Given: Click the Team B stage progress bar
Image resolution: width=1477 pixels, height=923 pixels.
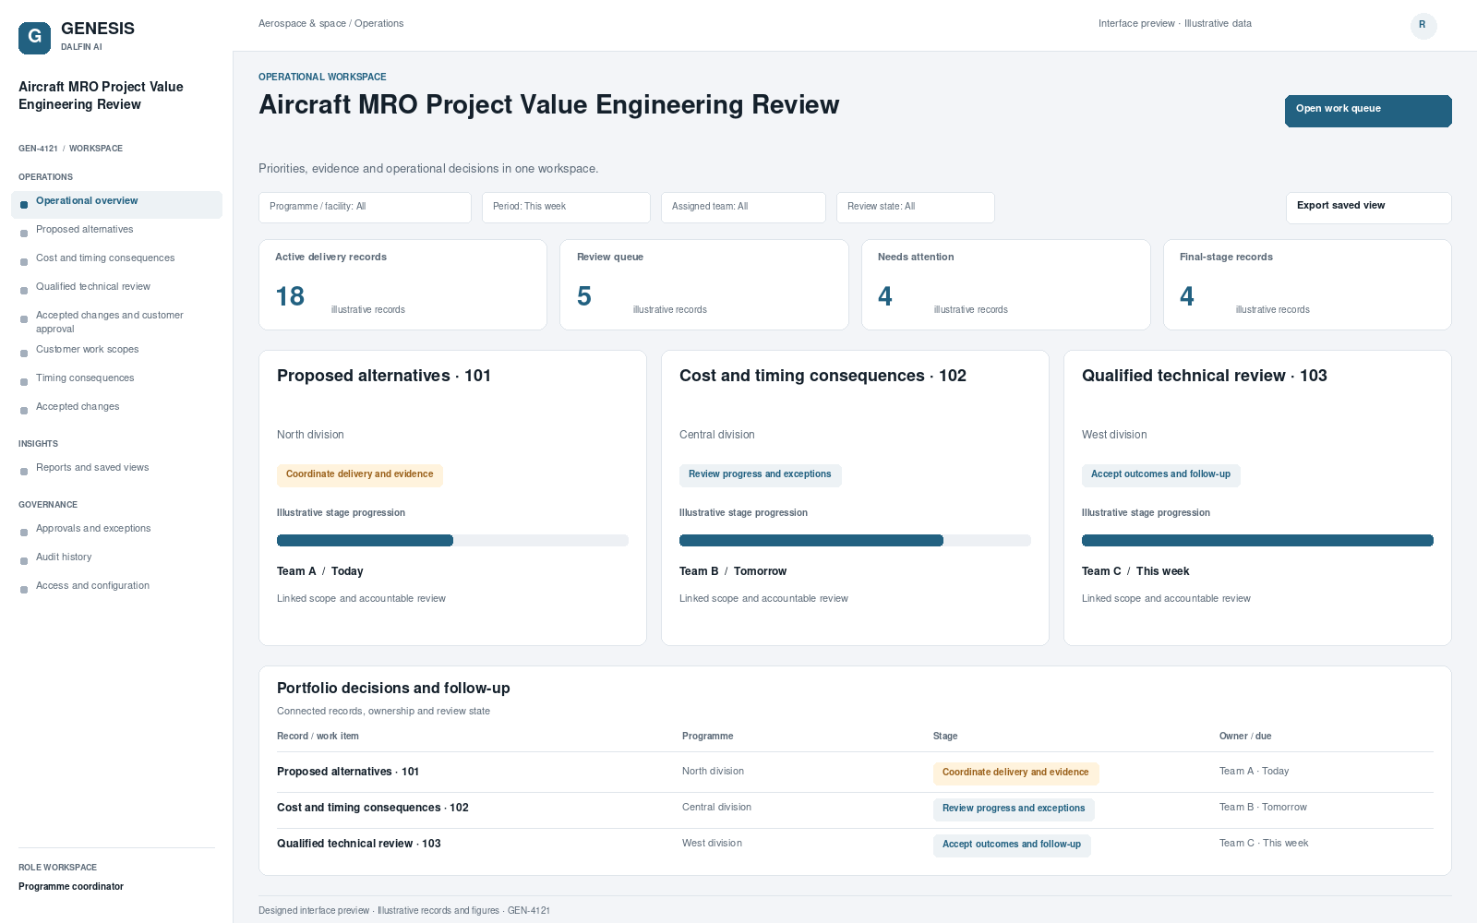Looking at the screenshot, I should pos(855,541).
